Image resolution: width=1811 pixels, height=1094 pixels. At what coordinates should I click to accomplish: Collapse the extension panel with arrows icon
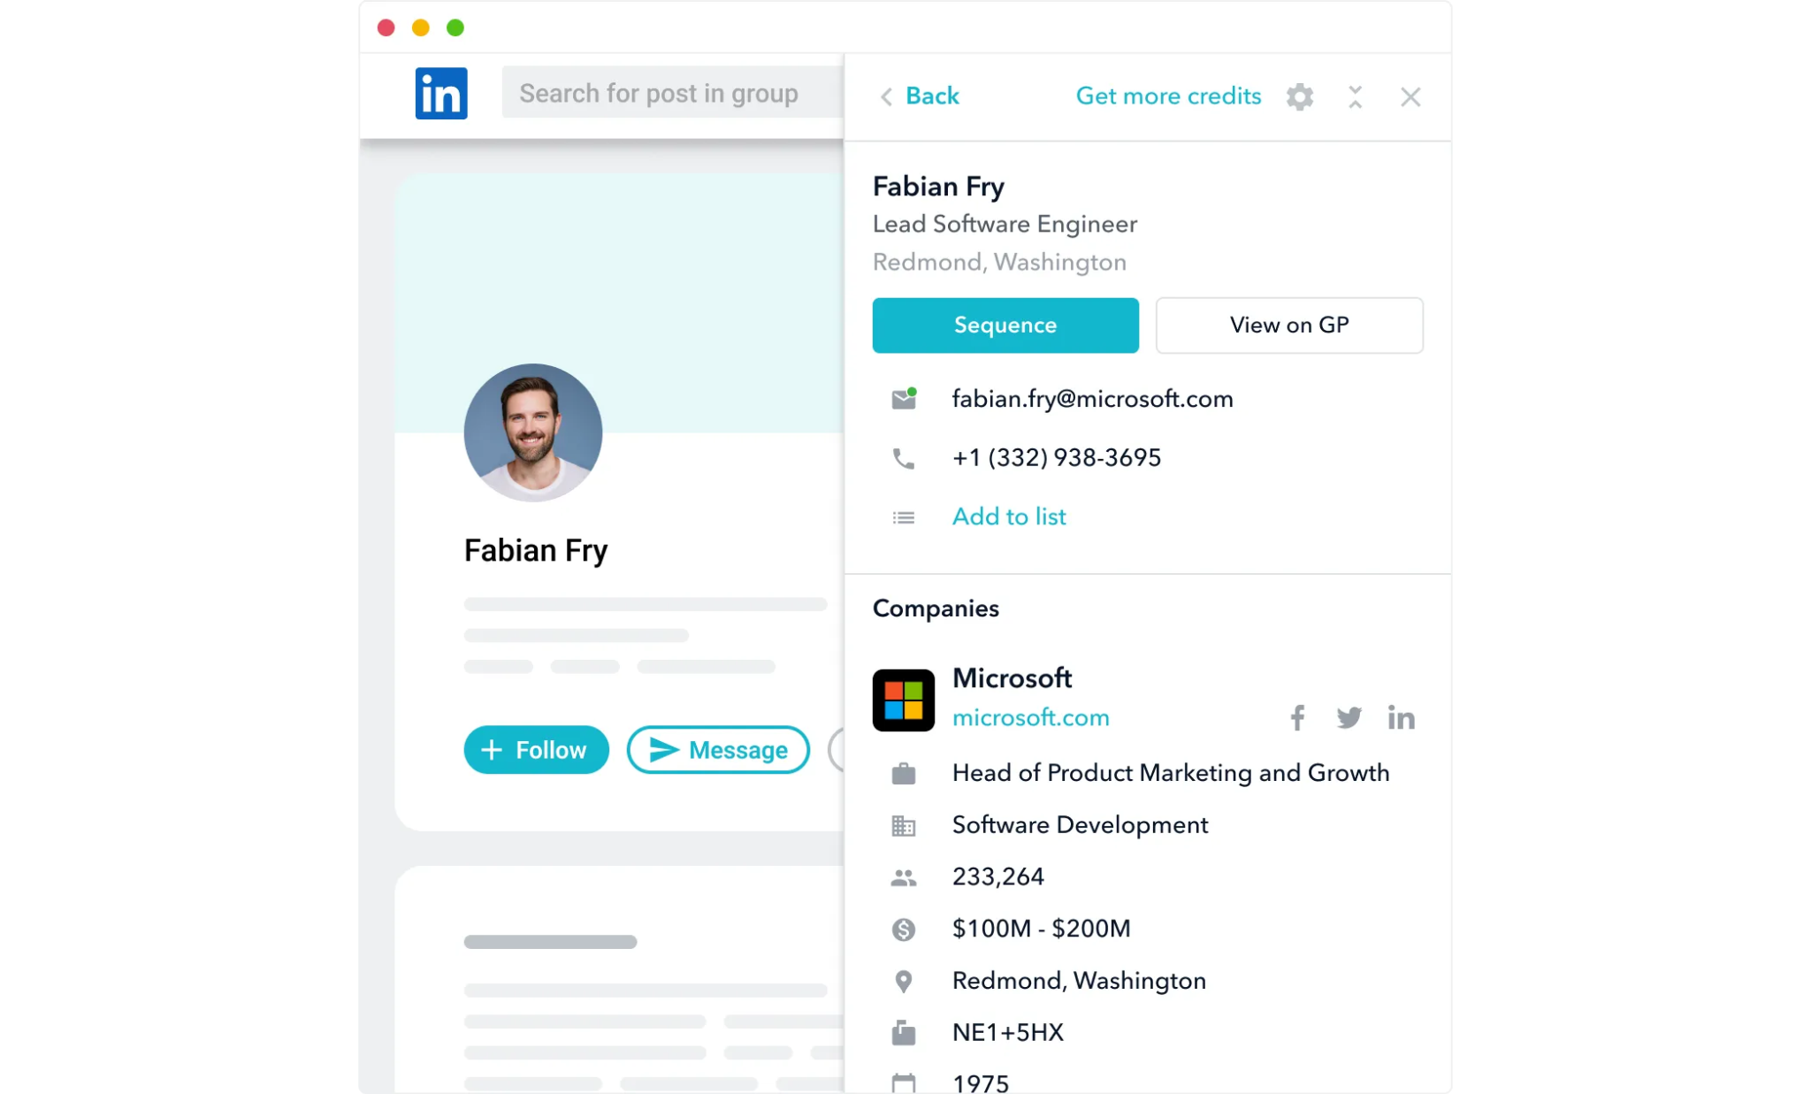(1355, 96)
